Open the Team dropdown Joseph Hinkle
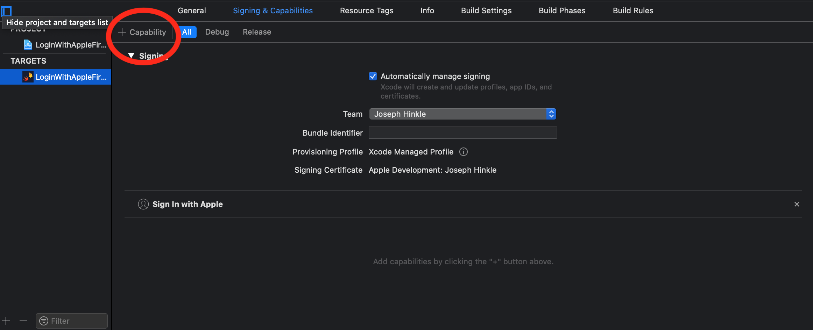The image size is (813, 330). [462, 114]
